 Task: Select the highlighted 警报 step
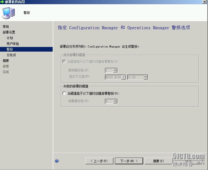click(x=26, y=49)
